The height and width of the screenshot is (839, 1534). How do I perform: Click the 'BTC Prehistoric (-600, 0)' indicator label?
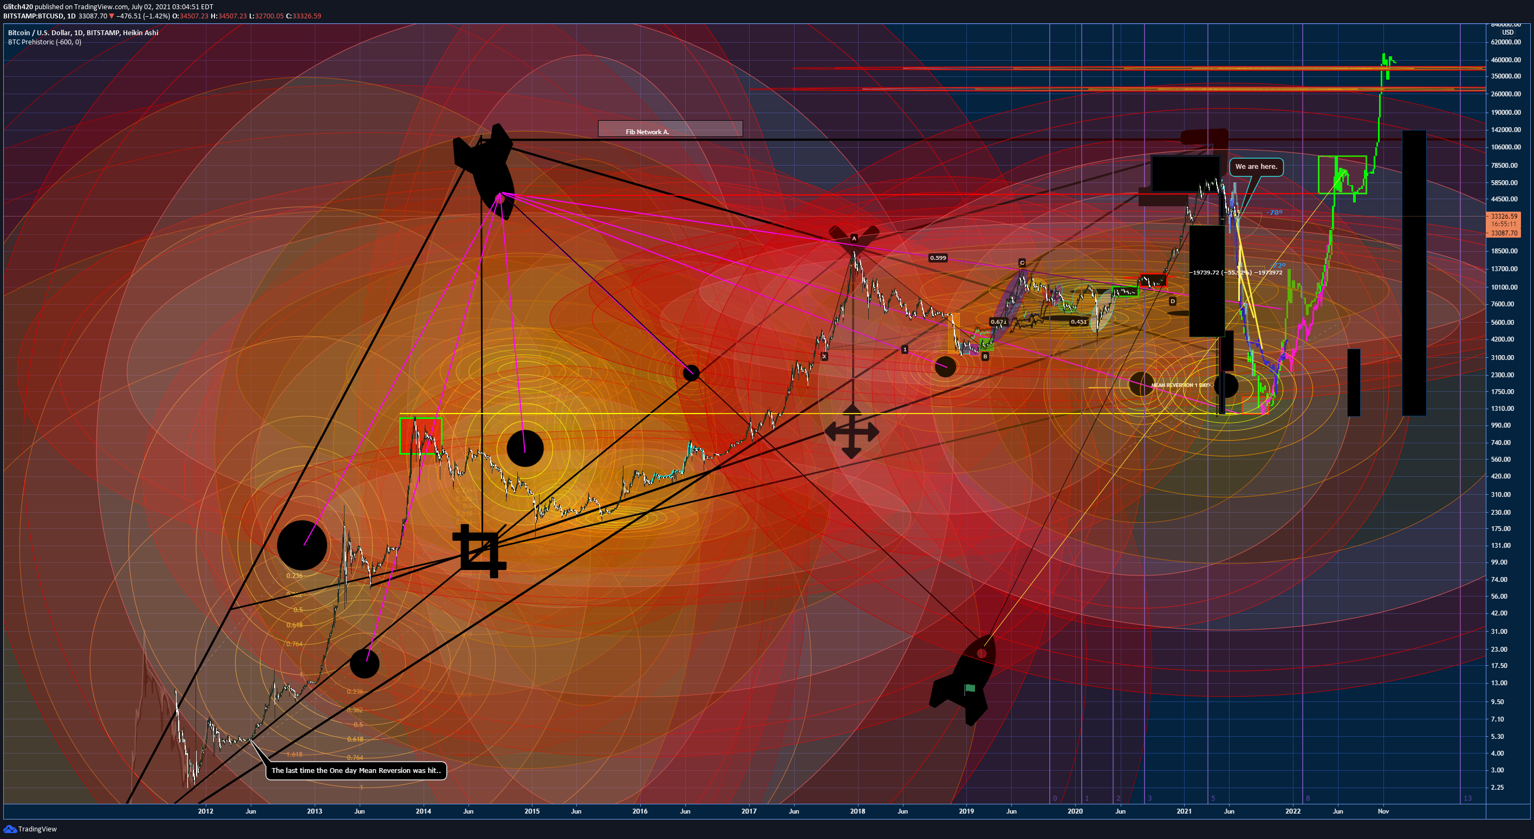[44, 42]
